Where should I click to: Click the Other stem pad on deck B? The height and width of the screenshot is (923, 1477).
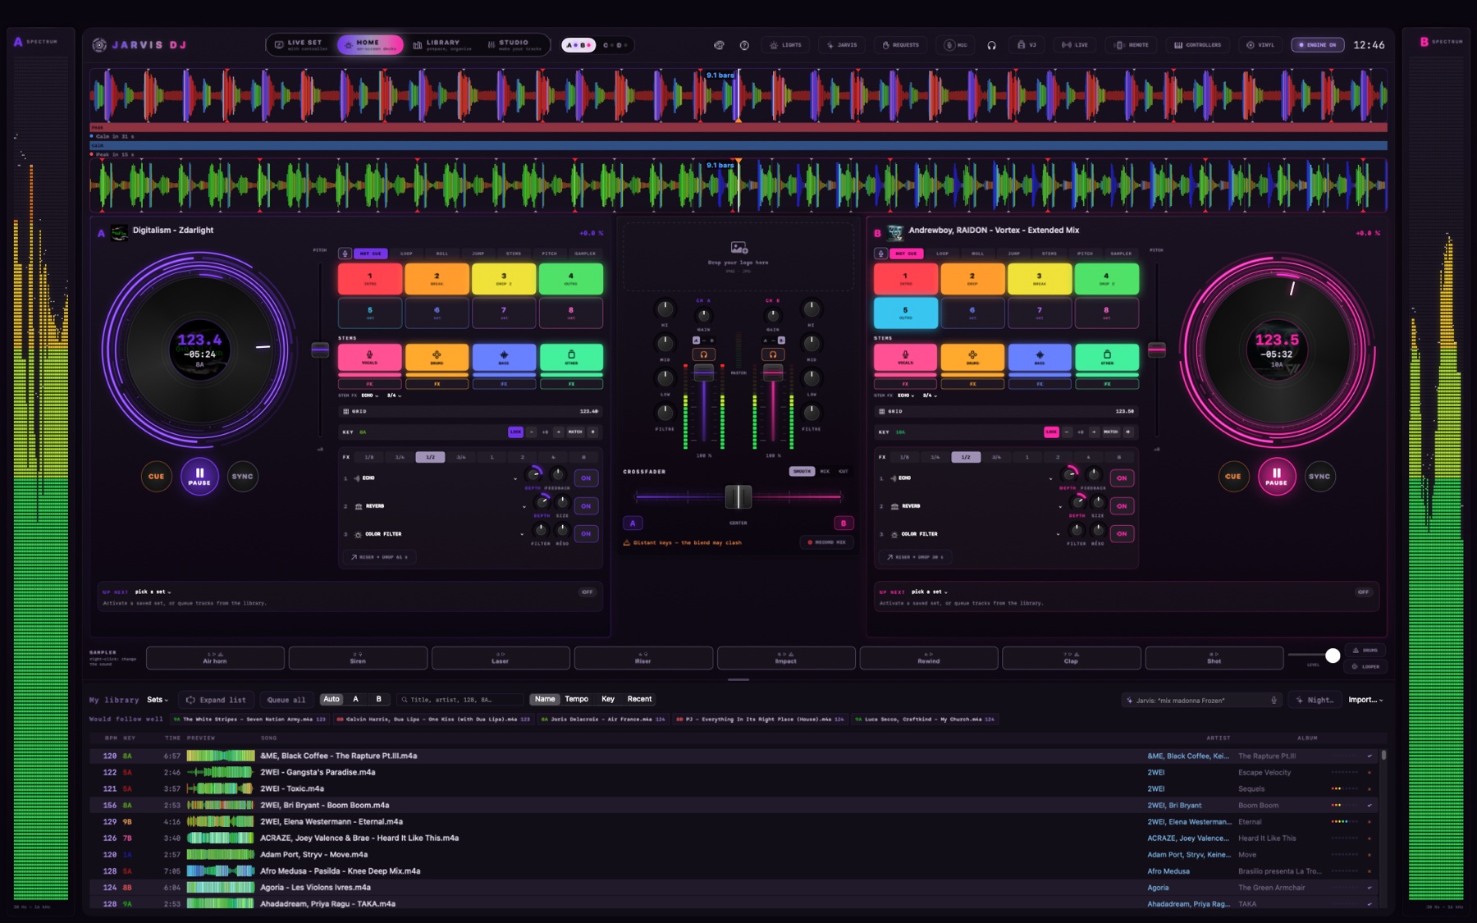pos(1107,357)
